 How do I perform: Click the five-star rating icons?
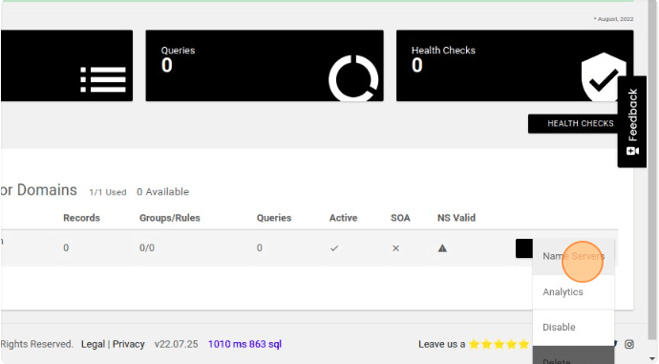[499, 345]
